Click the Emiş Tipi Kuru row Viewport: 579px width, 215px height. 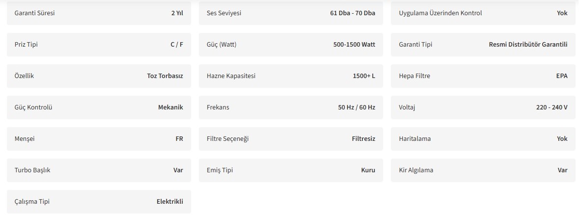point(291,170)
